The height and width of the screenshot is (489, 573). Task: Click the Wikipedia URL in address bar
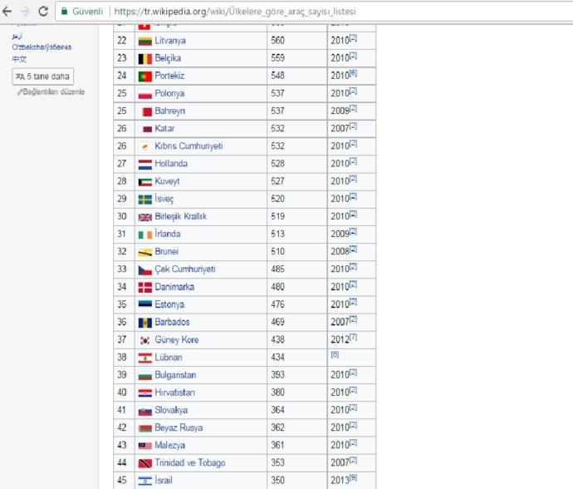[235, 12]
